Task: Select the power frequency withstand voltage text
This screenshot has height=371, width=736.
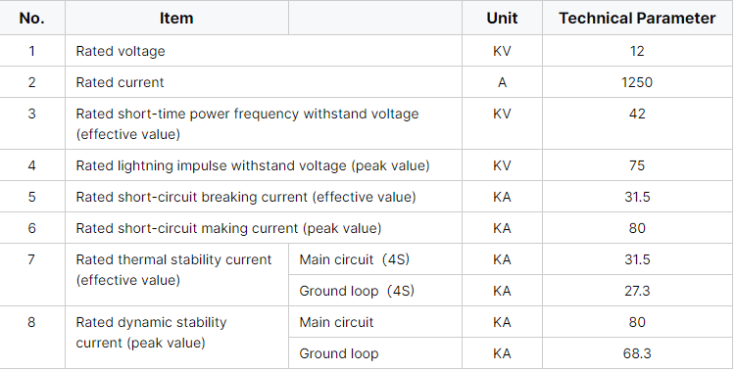Action: pyautogui.click(x=247, y=123)
